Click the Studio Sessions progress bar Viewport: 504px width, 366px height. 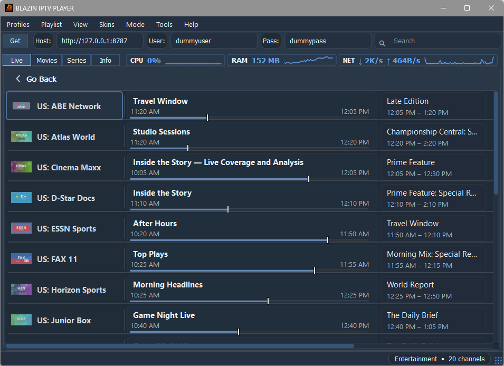tap(249, 148)
